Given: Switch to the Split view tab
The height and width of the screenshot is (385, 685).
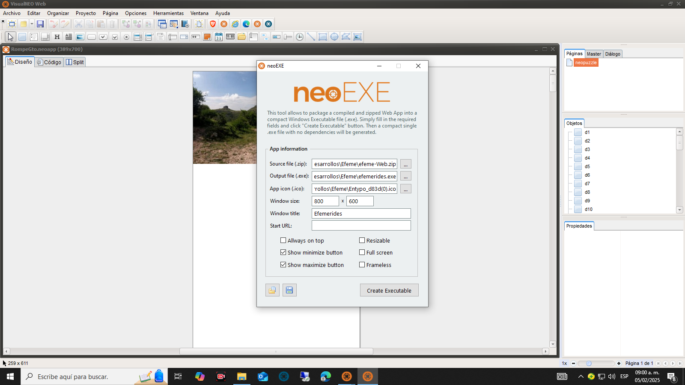Looking at the screenshot, I should pos(75,62).
